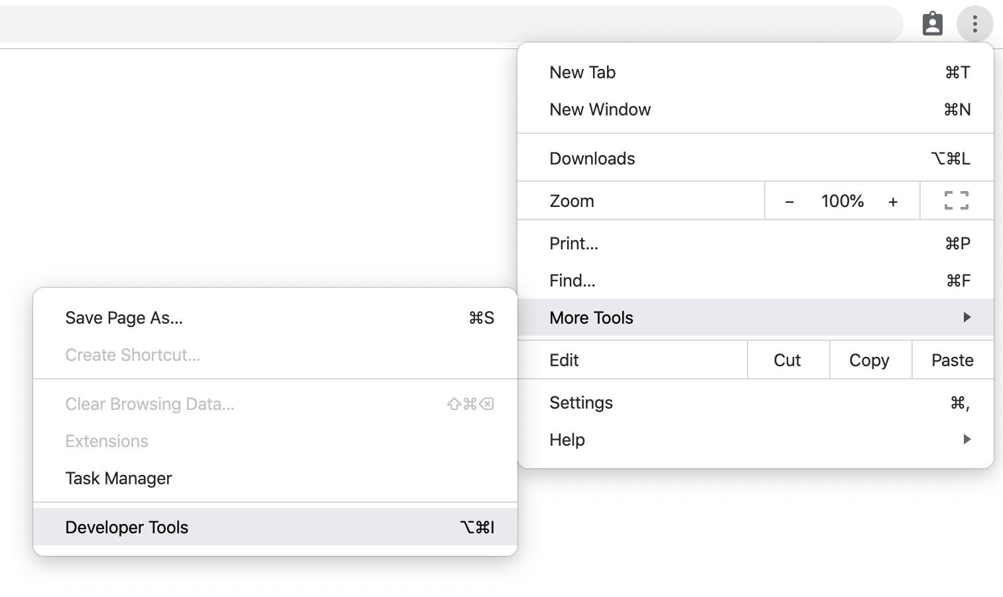Screen dimensions: 1003x597
Task: Launch Developer Tools from the submenu
Action: tap(275, 527)
